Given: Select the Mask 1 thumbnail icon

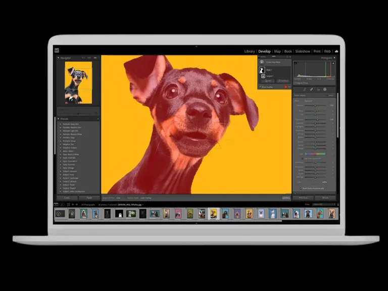Looking at the screenshot, I should (x=262, y=70).
